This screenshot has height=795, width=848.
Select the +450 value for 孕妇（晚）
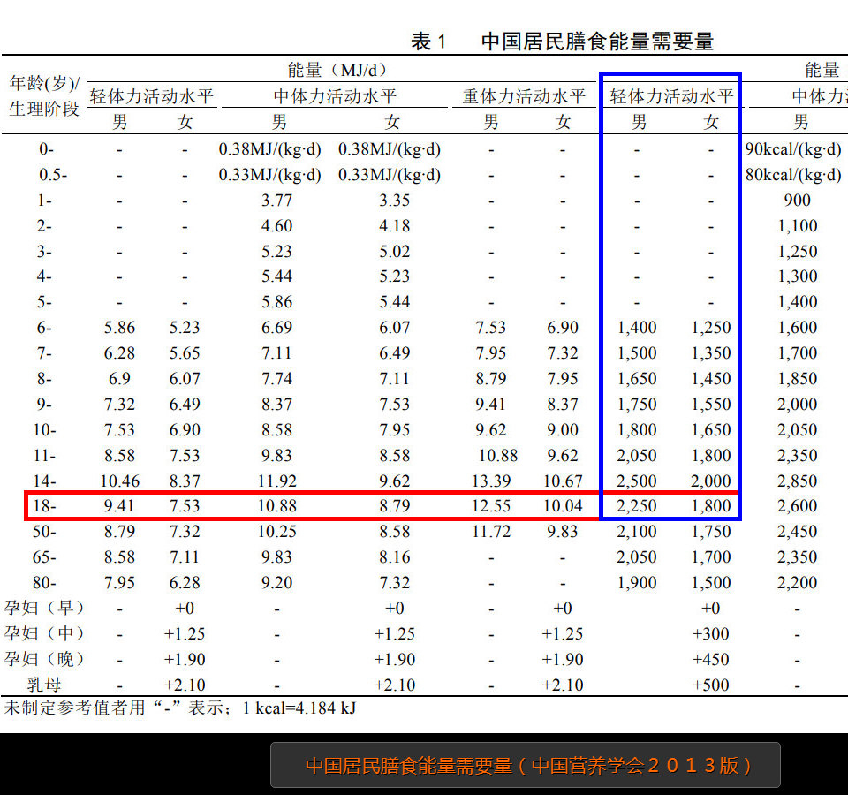[x=711, y=660]
